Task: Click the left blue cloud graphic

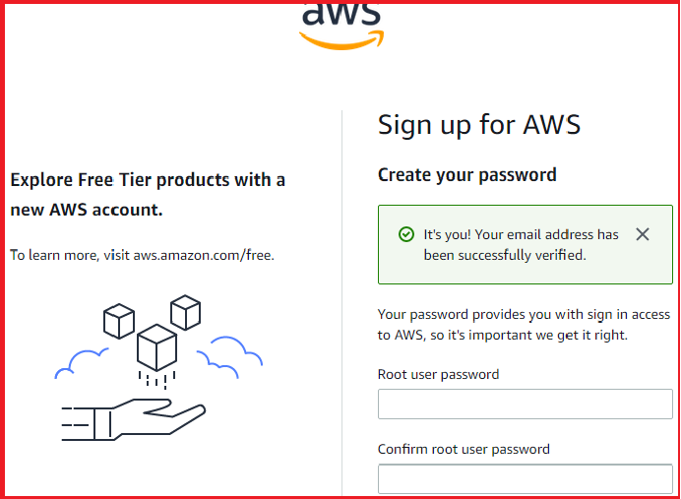Action: [81, 363]
